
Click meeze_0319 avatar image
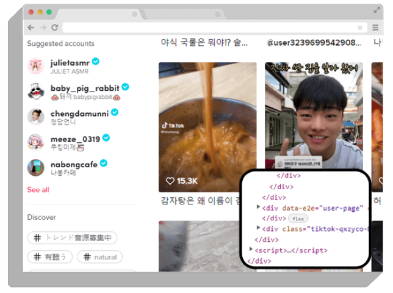coord(35,142)
